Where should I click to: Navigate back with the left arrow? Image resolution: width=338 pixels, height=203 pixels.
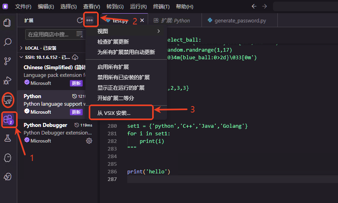(254, 6)
